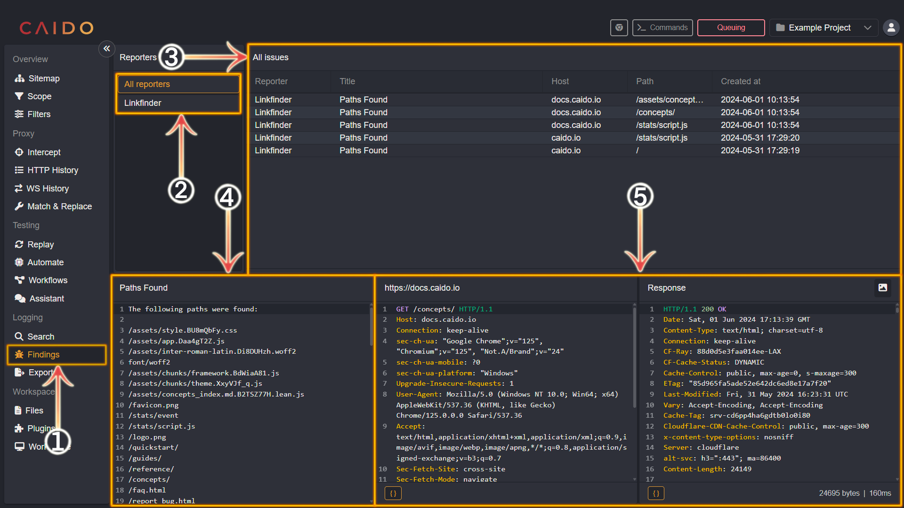Click the HTTP/1.1 200 OK response line
Viewport: 904px width, 508px height.
[694, 309]
